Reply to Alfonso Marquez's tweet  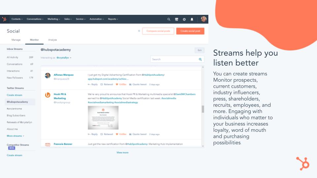[93, 84]
